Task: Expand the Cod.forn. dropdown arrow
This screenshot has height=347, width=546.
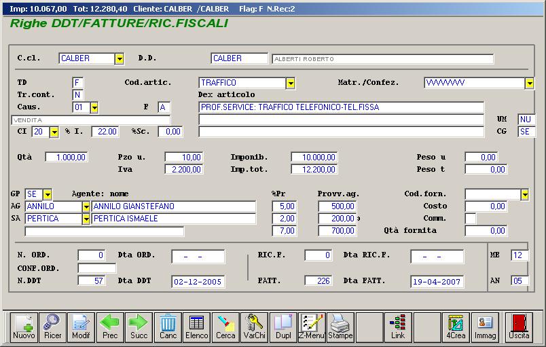Action: 525,195
